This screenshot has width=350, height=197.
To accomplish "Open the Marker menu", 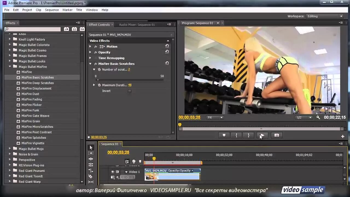I will 68,10.
